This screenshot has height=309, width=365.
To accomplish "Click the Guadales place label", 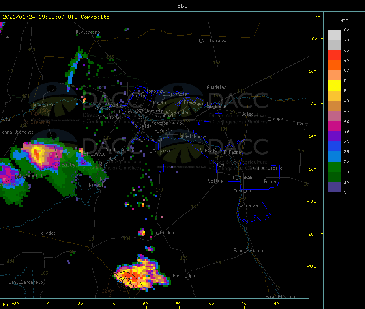I will pos(217,87).
